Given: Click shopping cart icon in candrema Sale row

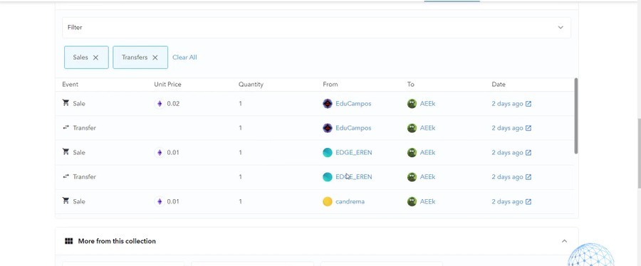Looking at the screenshot, I should pyautogui.click(x=66, y=201).
